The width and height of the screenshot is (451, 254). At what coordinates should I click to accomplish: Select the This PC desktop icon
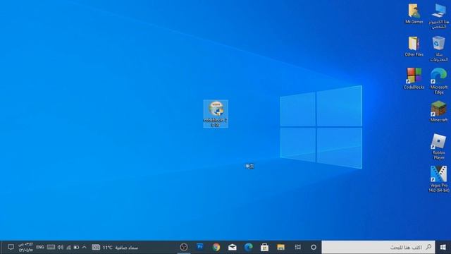pos(438,16)
